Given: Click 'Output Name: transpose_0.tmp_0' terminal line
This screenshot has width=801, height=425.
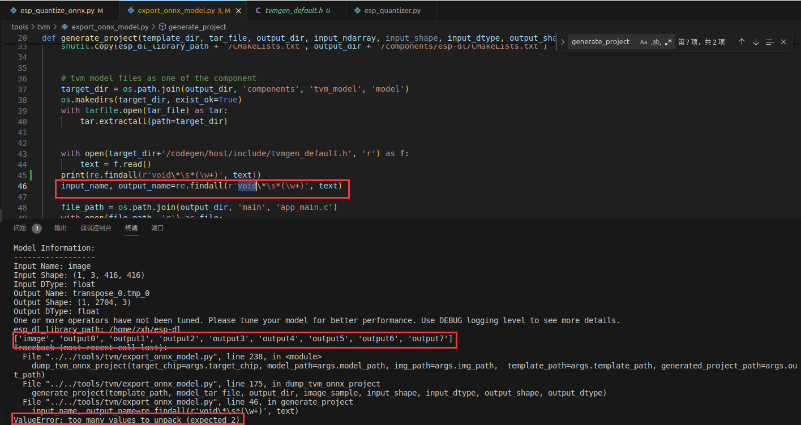Looking at the screenshot, I should [82, 293].
